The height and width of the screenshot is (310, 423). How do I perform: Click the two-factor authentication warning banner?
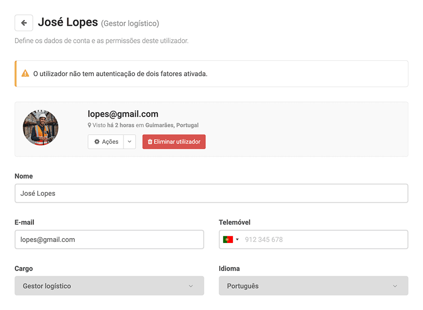(x=211, y=73)
